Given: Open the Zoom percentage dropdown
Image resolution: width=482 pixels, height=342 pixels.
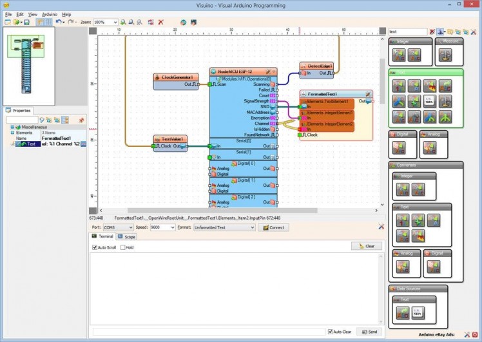Looking at the screenshot, I should [115, 22].
